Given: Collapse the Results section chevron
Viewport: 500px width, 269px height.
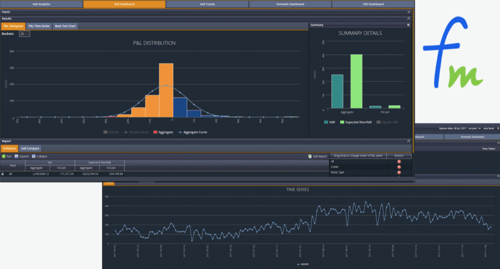Looking at the screenshot, I should tap(409, 19).
